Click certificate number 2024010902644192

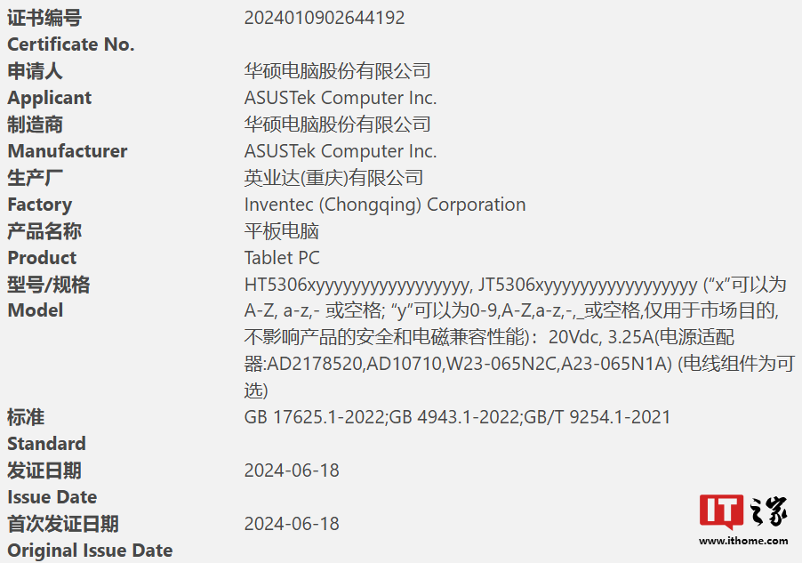click(325, 18)
